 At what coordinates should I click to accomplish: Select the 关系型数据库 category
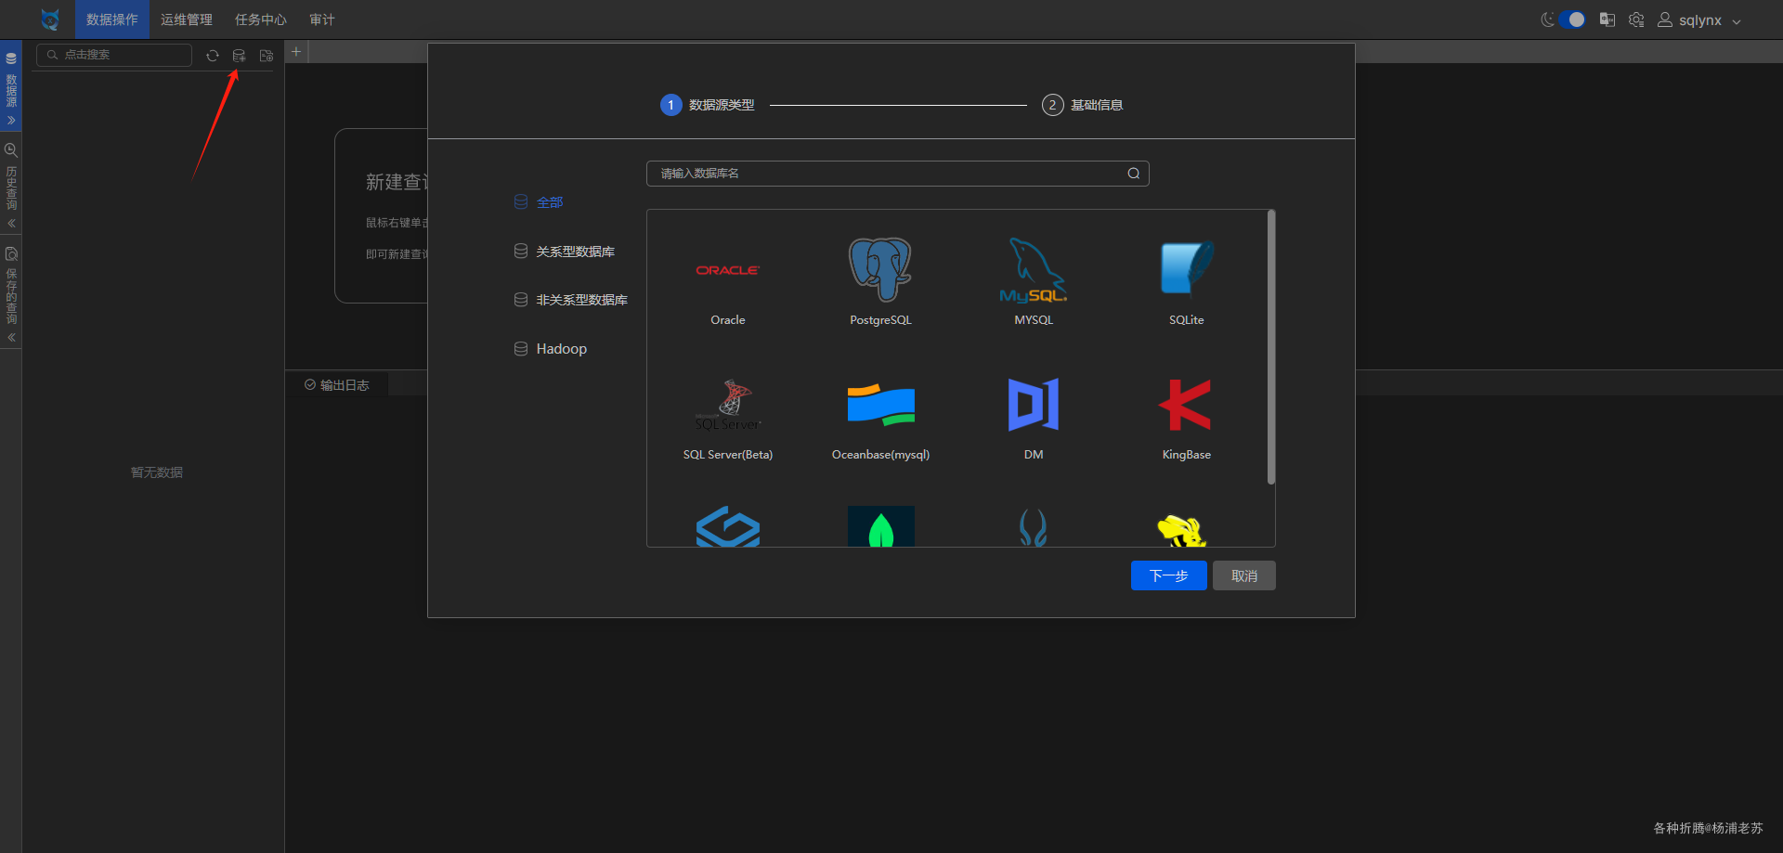(x=565, y=252)
